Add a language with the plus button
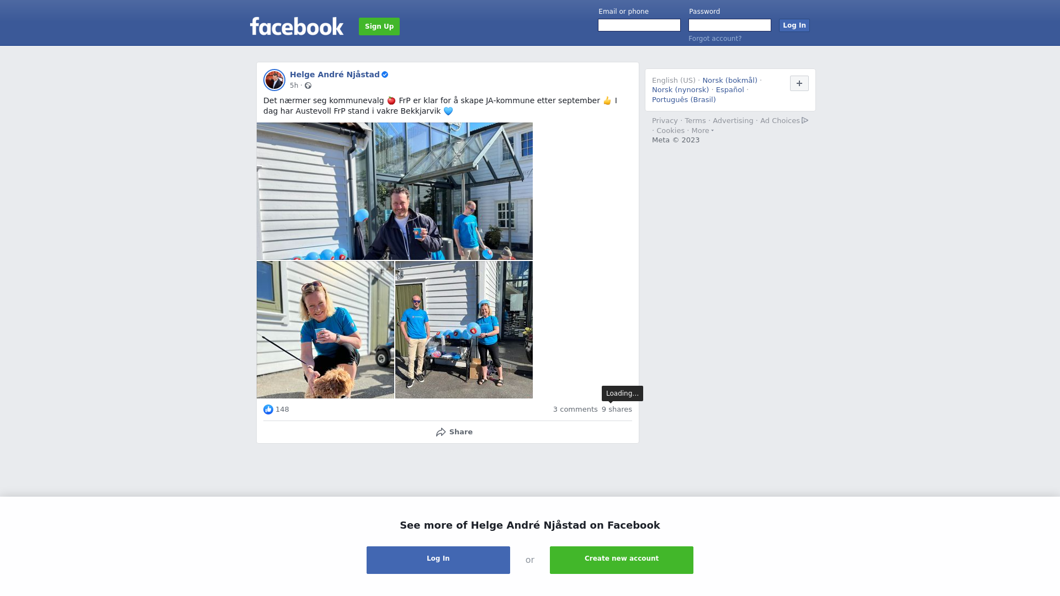The width and height of the screenshot is (1060, 596). (x=799, y=83)
